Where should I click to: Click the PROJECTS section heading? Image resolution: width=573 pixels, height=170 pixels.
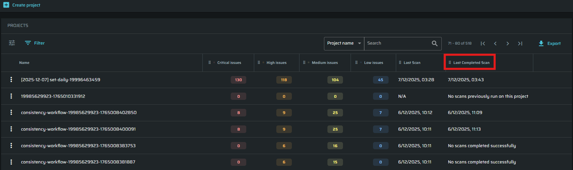(18, 26)
